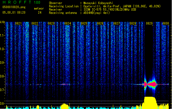This screenshot has height=109, width=172.
Task: Click the 0828 time marker
Action: coord(133,23)
